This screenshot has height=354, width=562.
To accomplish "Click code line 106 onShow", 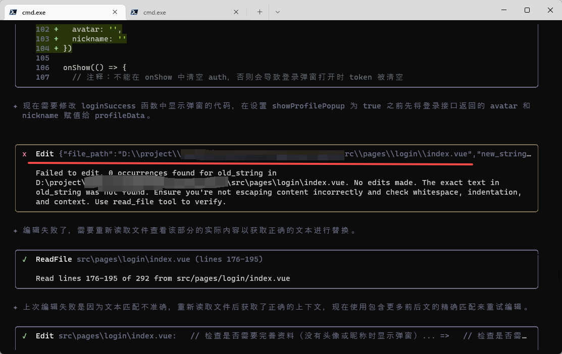I will point(81,68).
